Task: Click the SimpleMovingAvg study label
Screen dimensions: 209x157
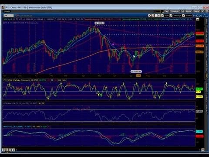Action: tap(99, 19)
